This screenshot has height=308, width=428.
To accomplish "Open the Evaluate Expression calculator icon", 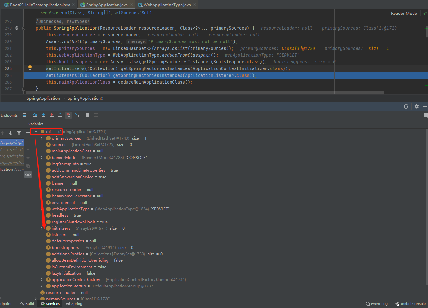I will pyautogui.click(x=88, y=115).
